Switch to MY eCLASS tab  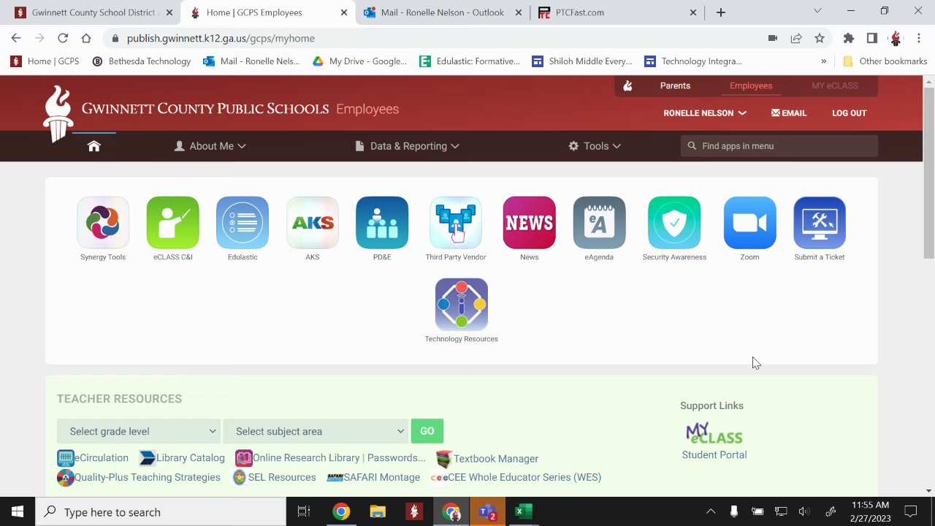click(x=835, y=86)
